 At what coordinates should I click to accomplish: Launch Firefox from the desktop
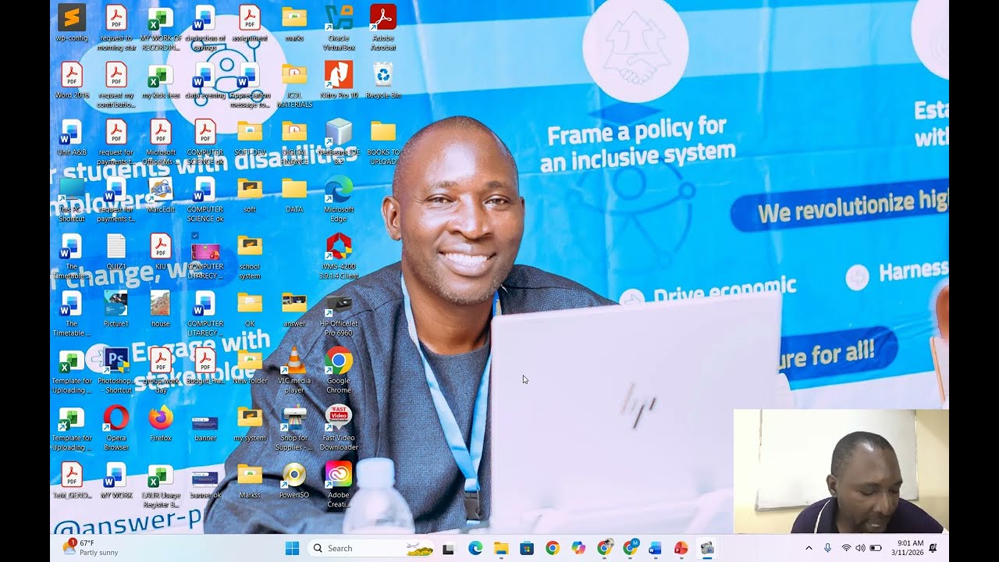161,422
